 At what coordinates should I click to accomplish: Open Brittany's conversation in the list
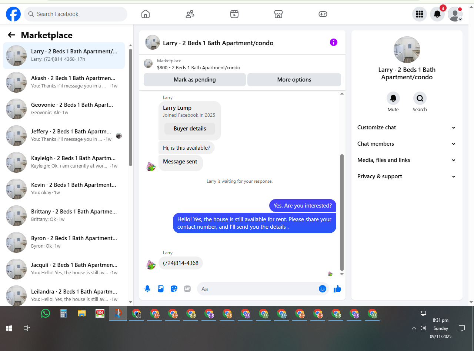click(x=64, y=216)
